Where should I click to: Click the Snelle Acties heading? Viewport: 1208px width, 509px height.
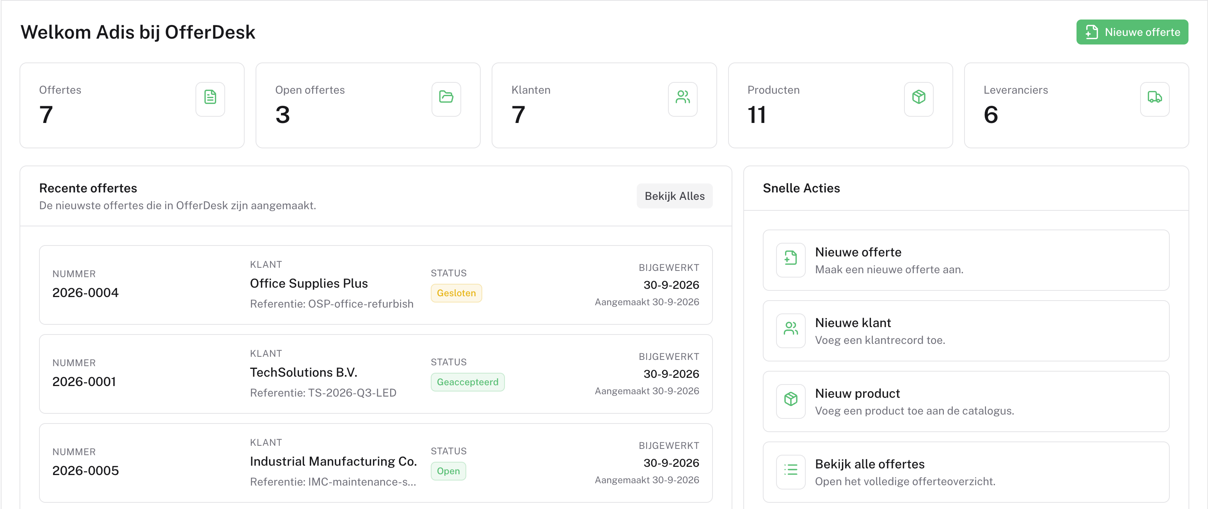[801, 188]
